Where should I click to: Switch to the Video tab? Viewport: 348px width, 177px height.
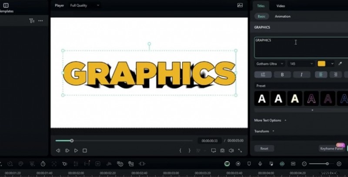click(x=281, y=6)
